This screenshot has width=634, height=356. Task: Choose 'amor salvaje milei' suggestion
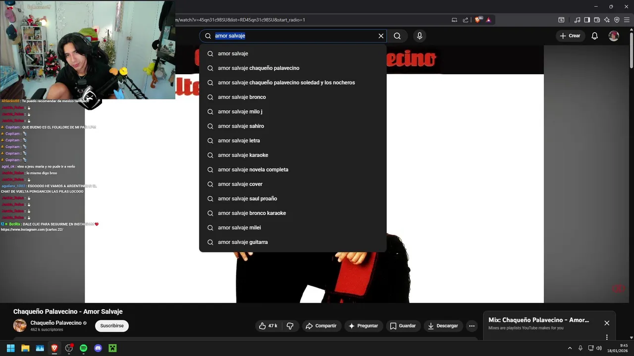293,227
